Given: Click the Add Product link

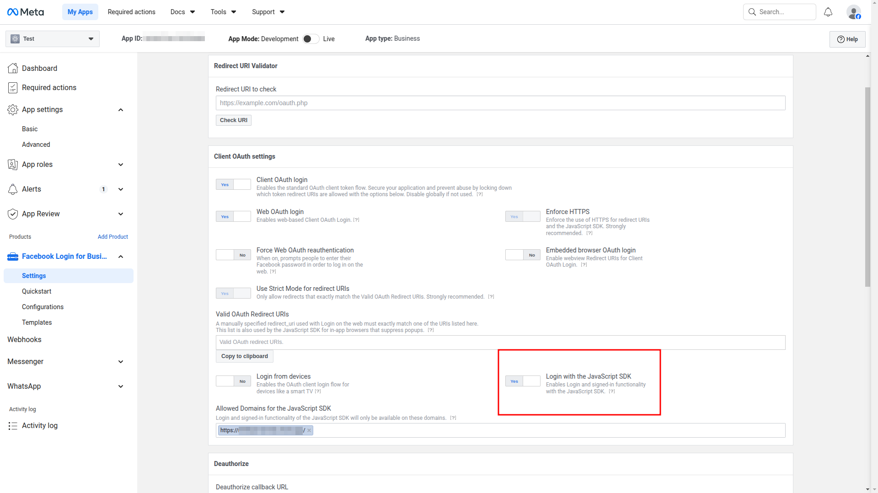Looking at the screenshot, I should (x=113, y=237).
